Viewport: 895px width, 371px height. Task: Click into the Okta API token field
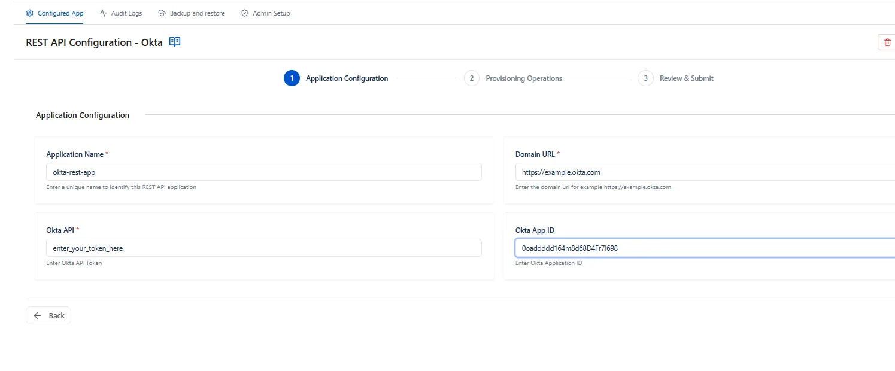point(264,248)
